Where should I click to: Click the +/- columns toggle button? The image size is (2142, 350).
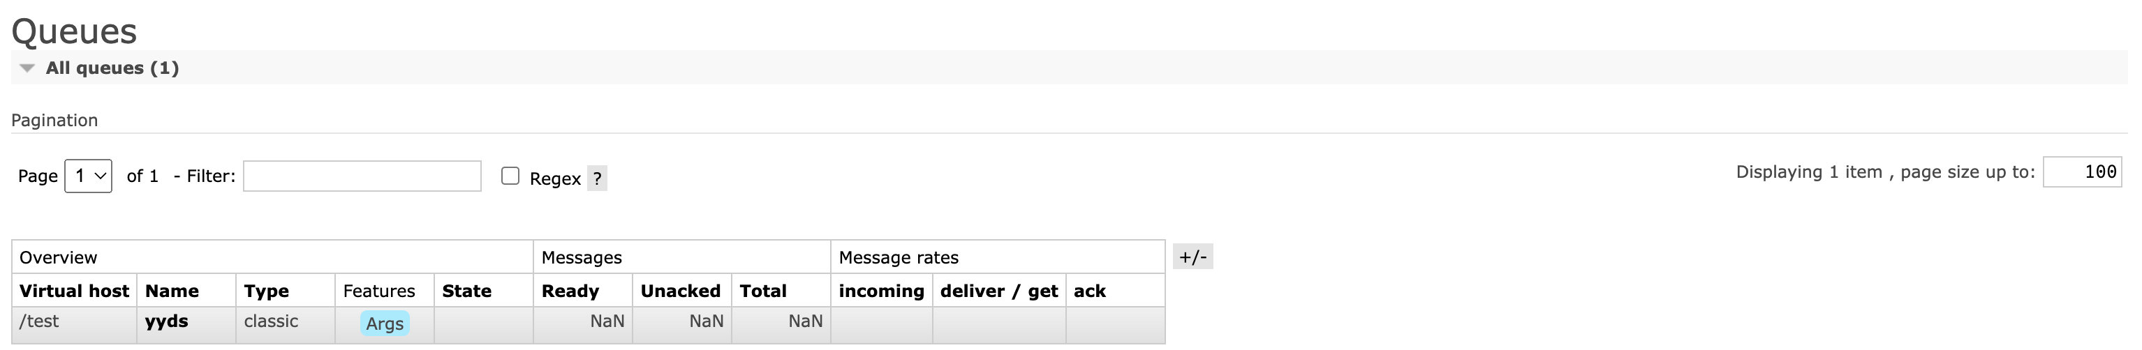[1192, 257]
